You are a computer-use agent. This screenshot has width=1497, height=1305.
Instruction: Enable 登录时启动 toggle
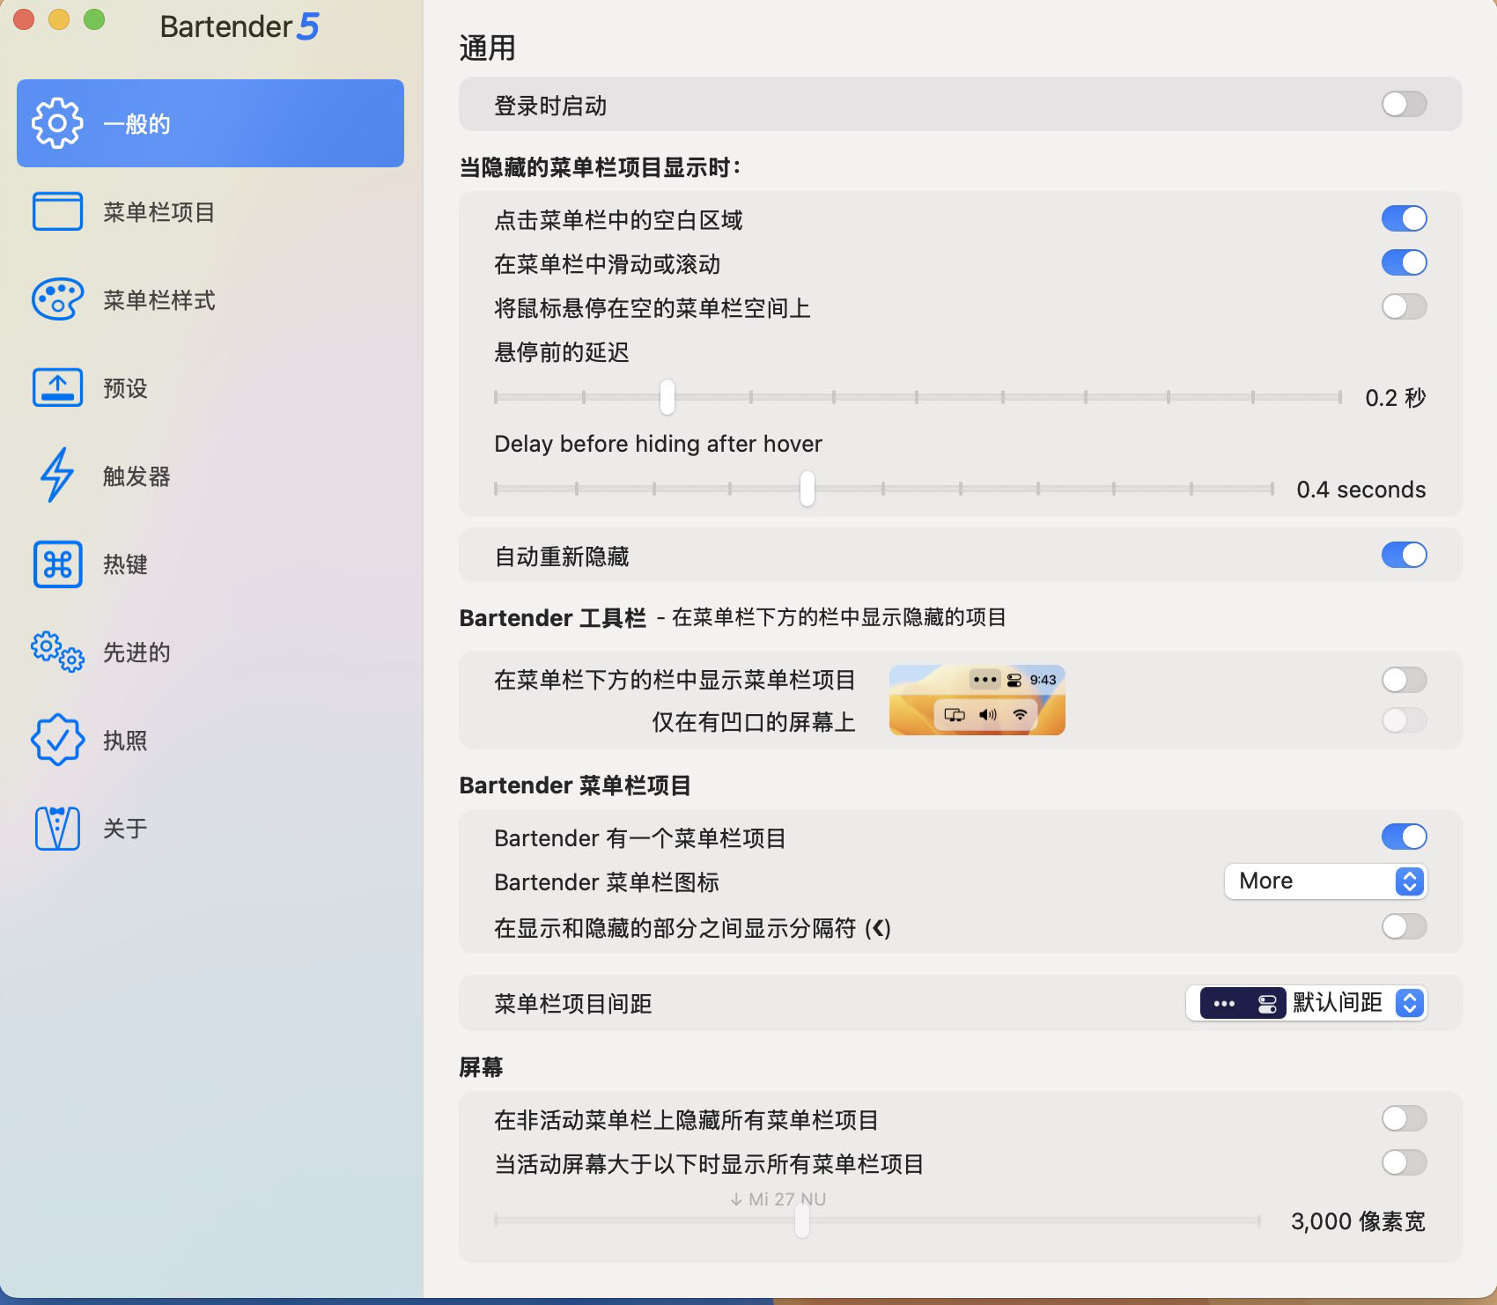point(1404,104)
